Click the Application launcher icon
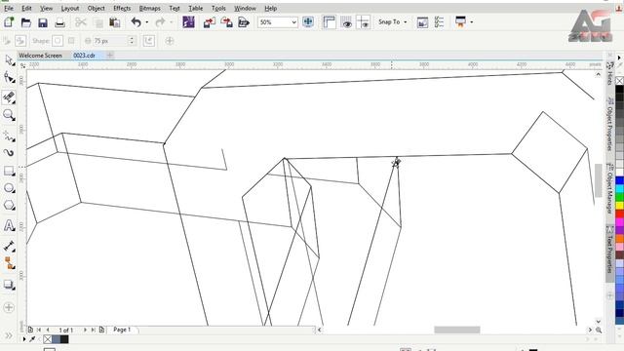This screenshot has width=624, height=351. tap(460, 21)
